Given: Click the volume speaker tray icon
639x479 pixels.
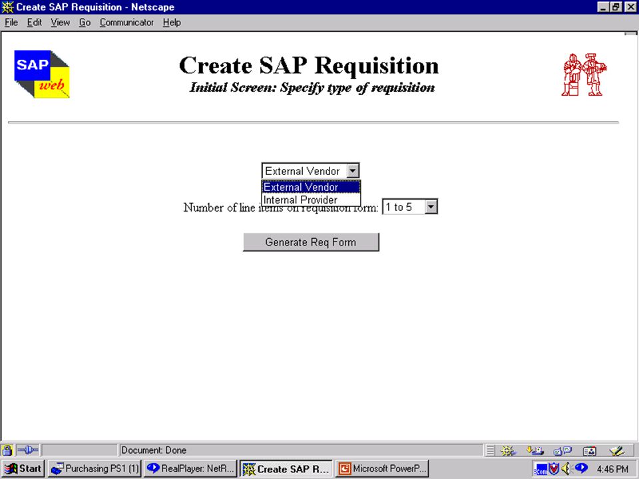Looking at the screenshot, I should point(566,469).
